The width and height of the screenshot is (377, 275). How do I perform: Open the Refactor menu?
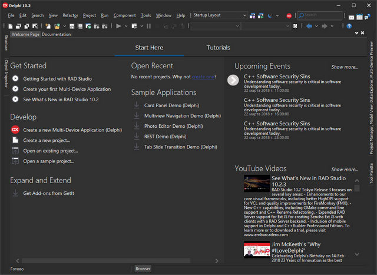[70, 15]
